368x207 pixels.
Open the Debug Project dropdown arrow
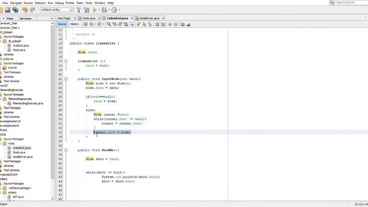point(109,10)
